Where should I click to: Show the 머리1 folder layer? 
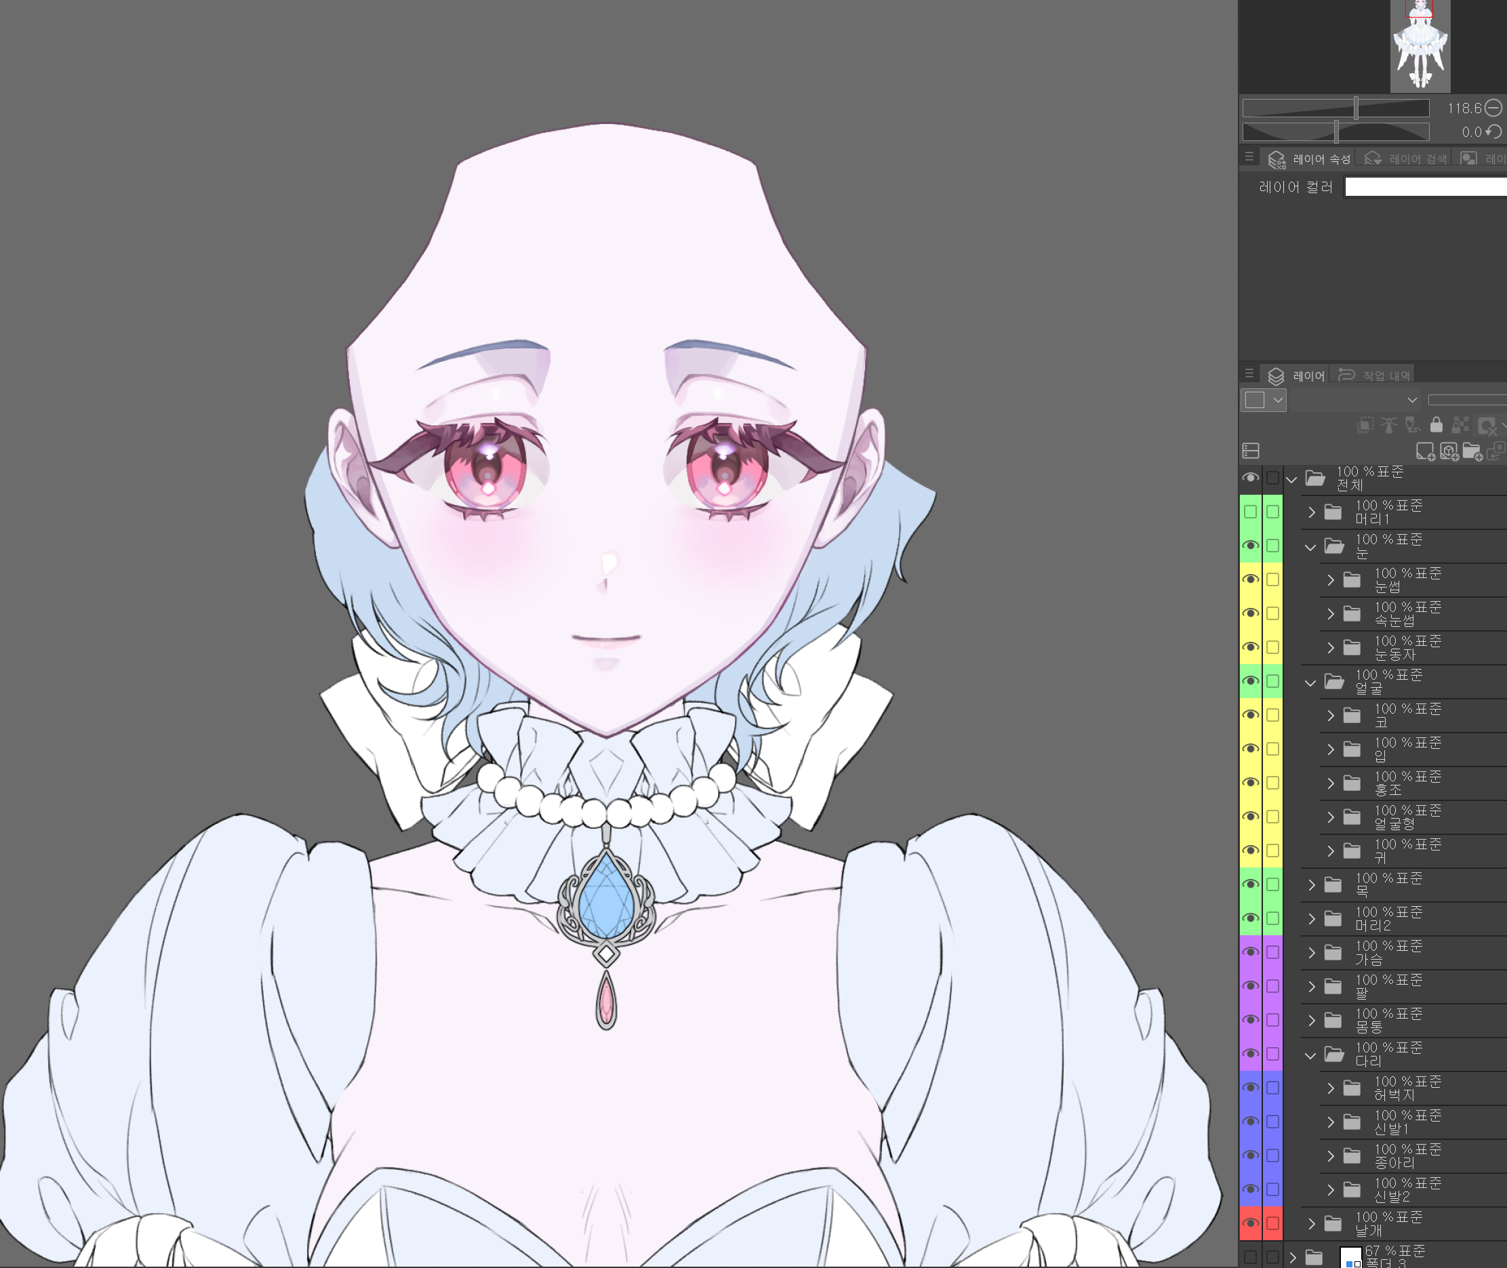(x=1250, y=512)
